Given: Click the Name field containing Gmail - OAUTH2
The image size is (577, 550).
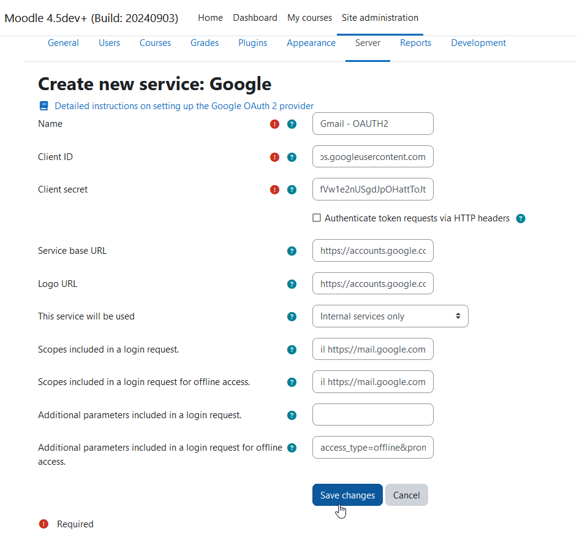Looking at the screenshot, I should click(373, 123).
